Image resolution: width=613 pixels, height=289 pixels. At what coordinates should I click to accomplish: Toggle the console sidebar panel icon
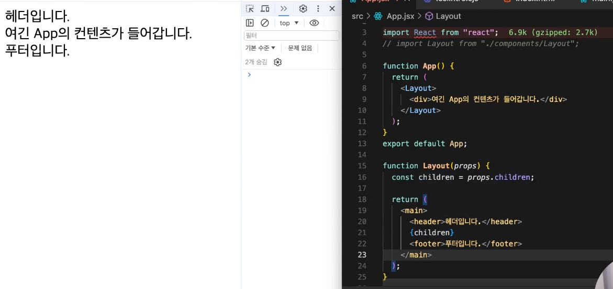tap(249, 22)
